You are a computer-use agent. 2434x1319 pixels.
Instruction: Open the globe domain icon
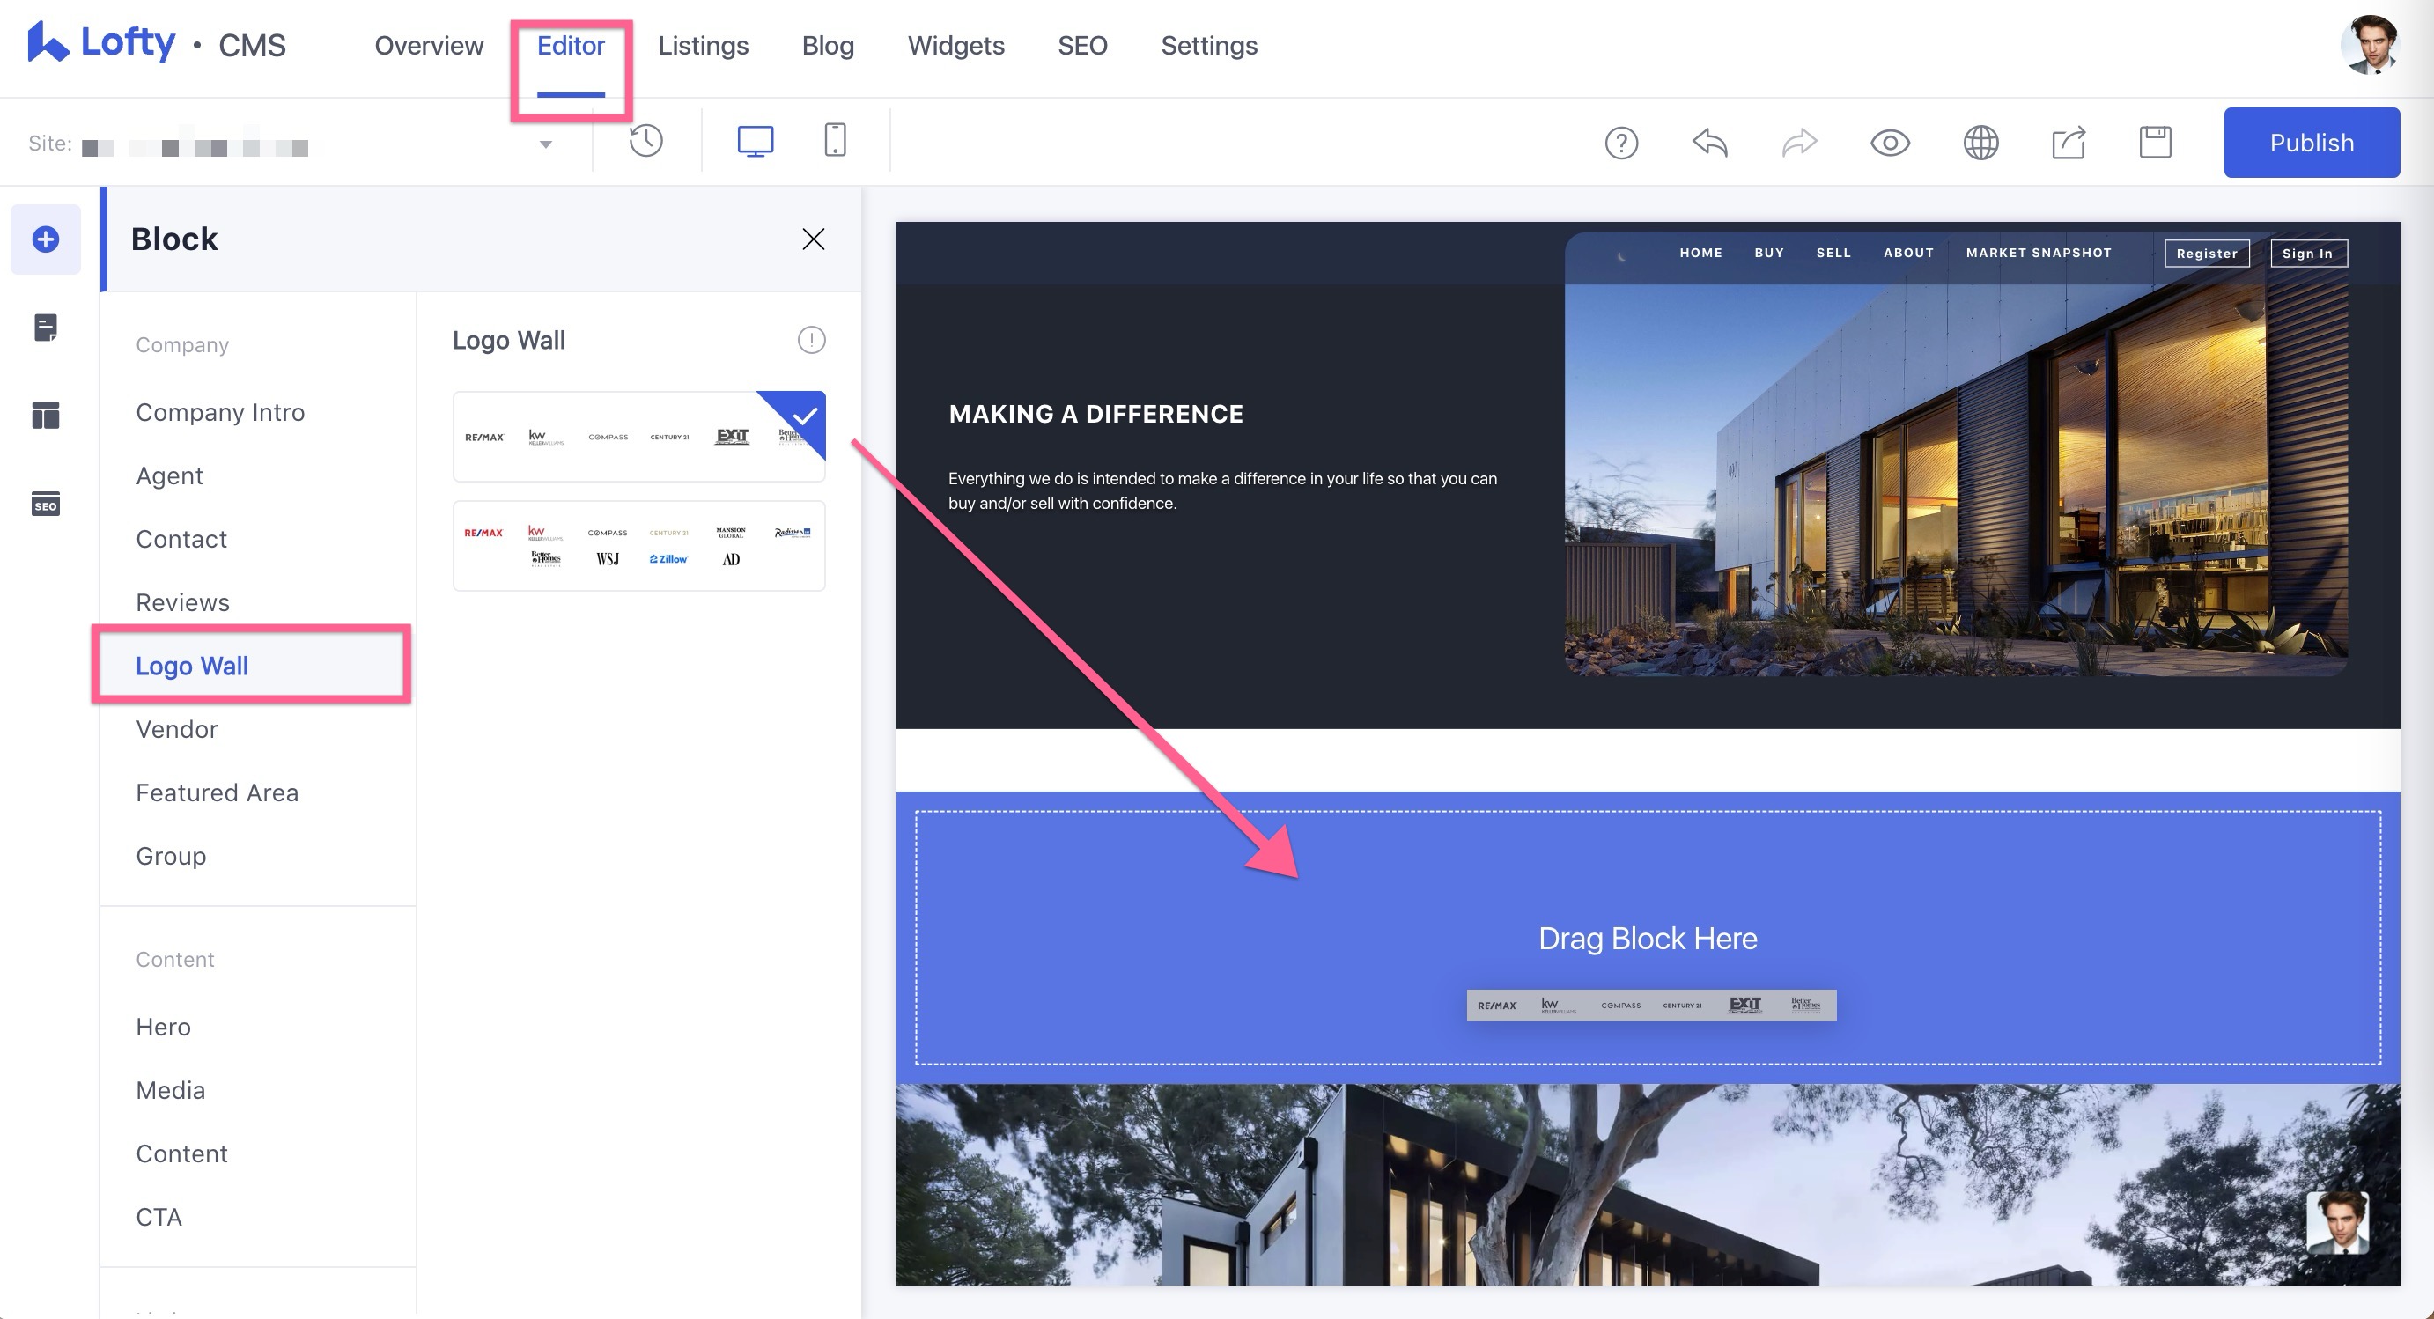pos(1980,143)
